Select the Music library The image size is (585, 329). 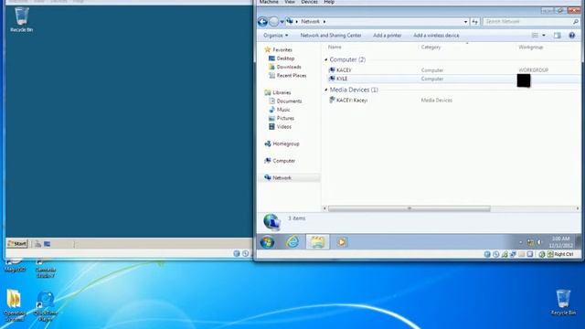tap(280, 110)
